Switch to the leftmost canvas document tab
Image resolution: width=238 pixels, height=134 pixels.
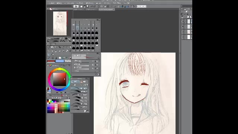coord(79,9)
